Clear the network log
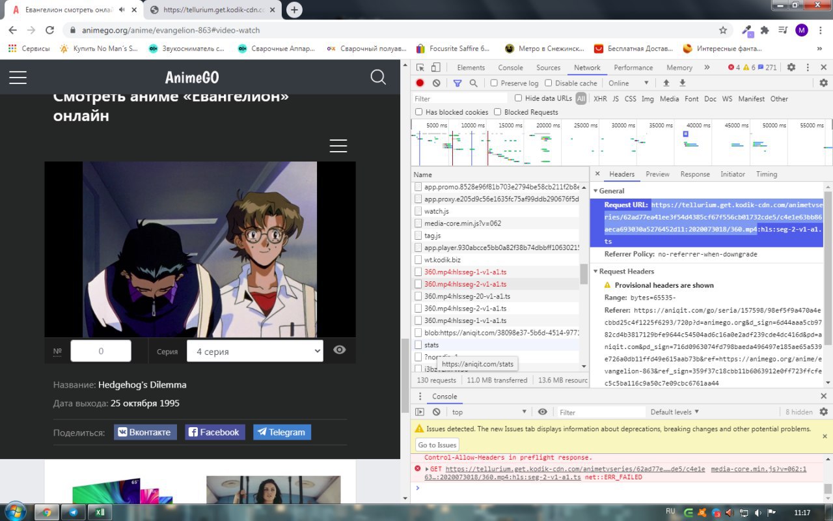Image resolution: width=833 pixels, height=521 pixels. click(x=436, y=83)
